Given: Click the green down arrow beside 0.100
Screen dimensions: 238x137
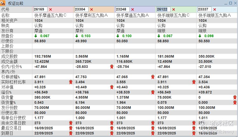Looking at the screenshot, I should click(118, 36).
